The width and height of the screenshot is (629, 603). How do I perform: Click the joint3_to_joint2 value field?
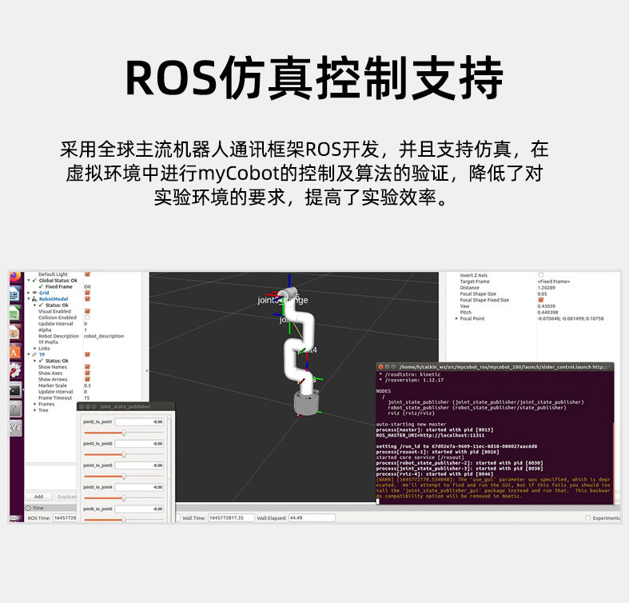tap(139, 444)
